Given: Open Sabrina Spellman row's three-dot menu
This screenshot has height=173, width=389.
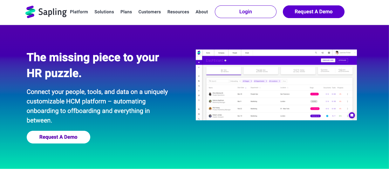Looking at the screenshot, I should 347,101.
